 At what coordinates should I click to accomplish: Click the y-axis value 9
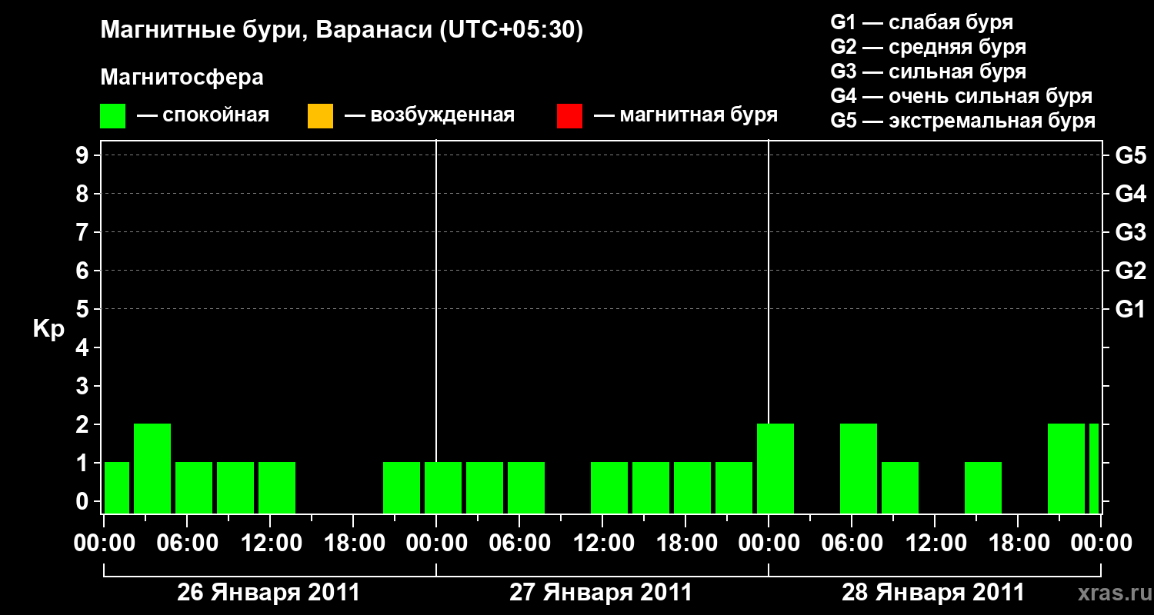tap(84, 155)
